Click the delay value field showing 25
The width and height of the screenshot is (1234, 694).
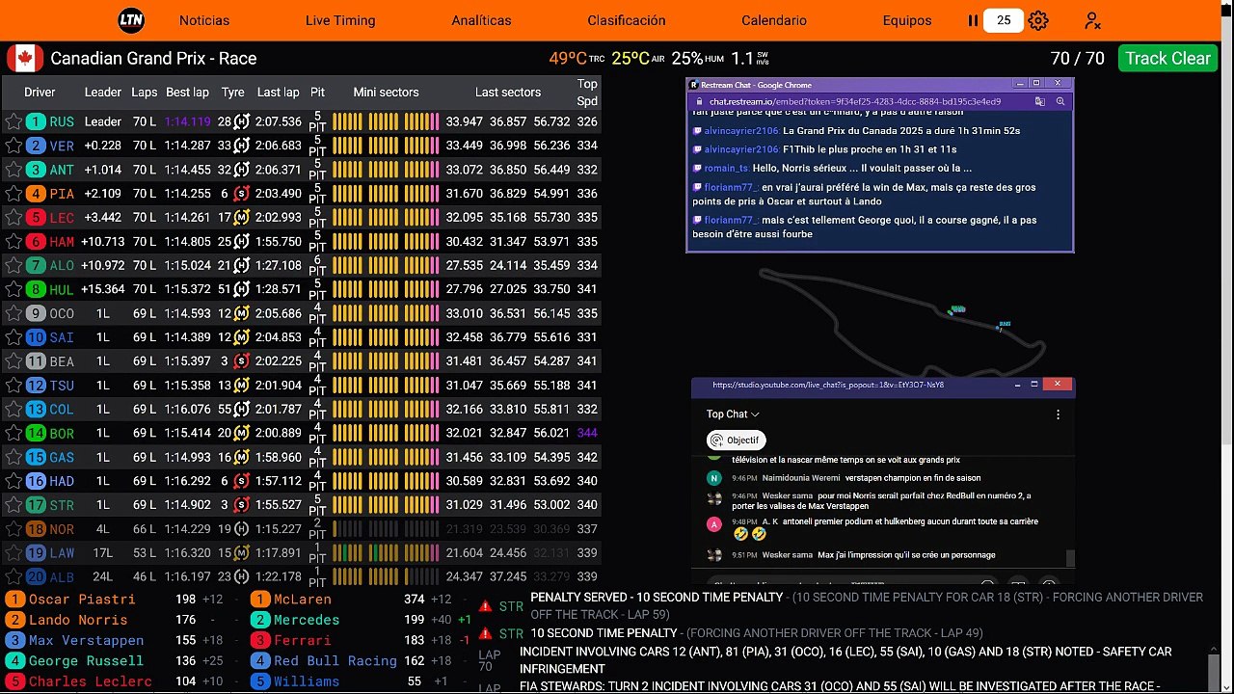tap(1004, 20)
